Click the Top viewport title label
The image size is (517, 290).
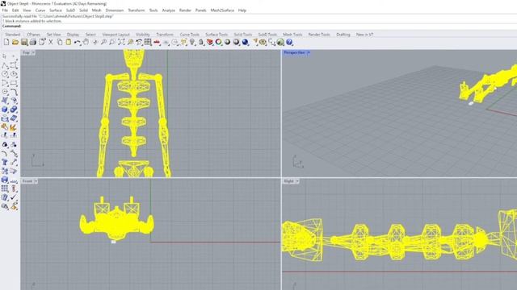pos(26,52)
